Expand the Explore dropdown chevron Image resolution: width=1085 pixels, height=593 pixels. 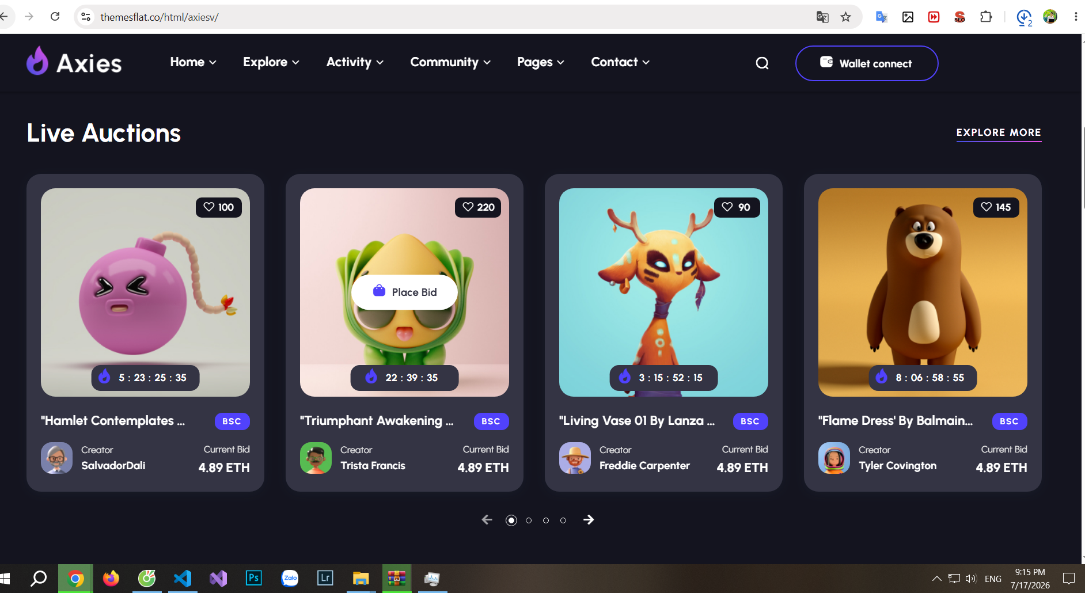[295, 63]
